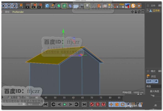Viewport: 163px width, 111px height.
Task: Switch to the 选项 tab
Action: click(x=149, y=81)
